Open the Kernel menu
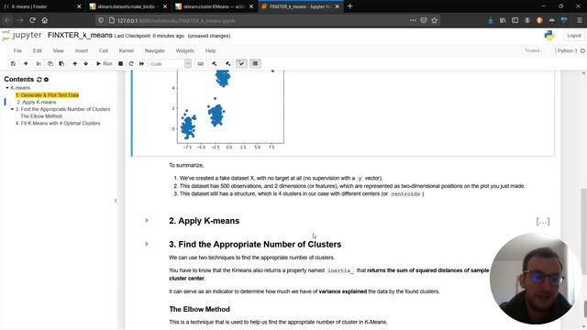Screen dimensions: 587x330 click(127, 51)
